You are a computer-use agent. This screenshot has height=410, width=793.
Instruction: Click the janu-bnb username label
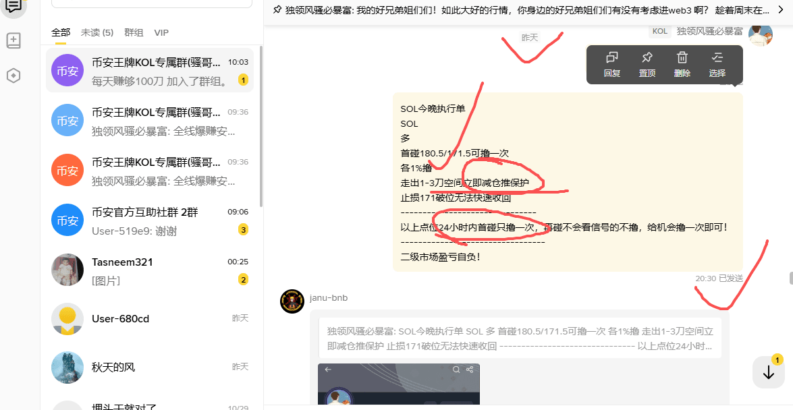(x=329, y=298)
